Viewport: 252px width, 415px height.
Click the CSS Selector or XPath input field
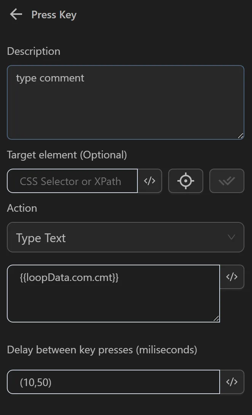point(72,181)
